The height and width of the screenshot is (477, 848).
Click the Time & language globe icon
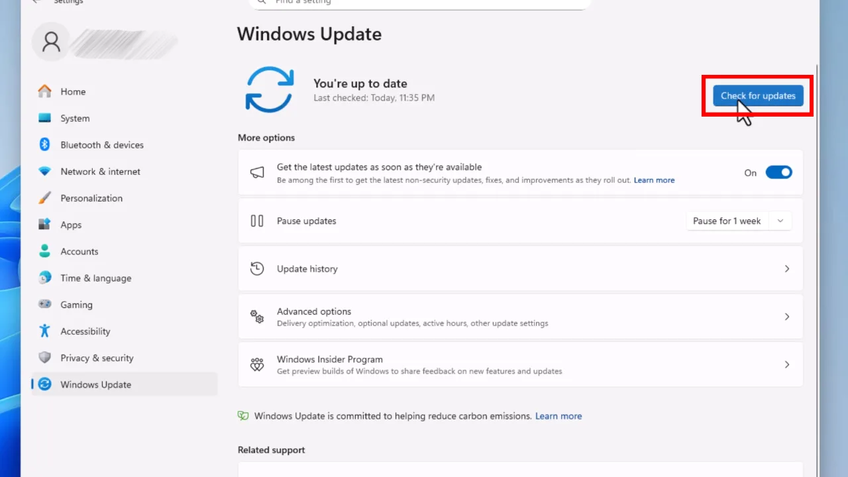(x=44, y=278)
